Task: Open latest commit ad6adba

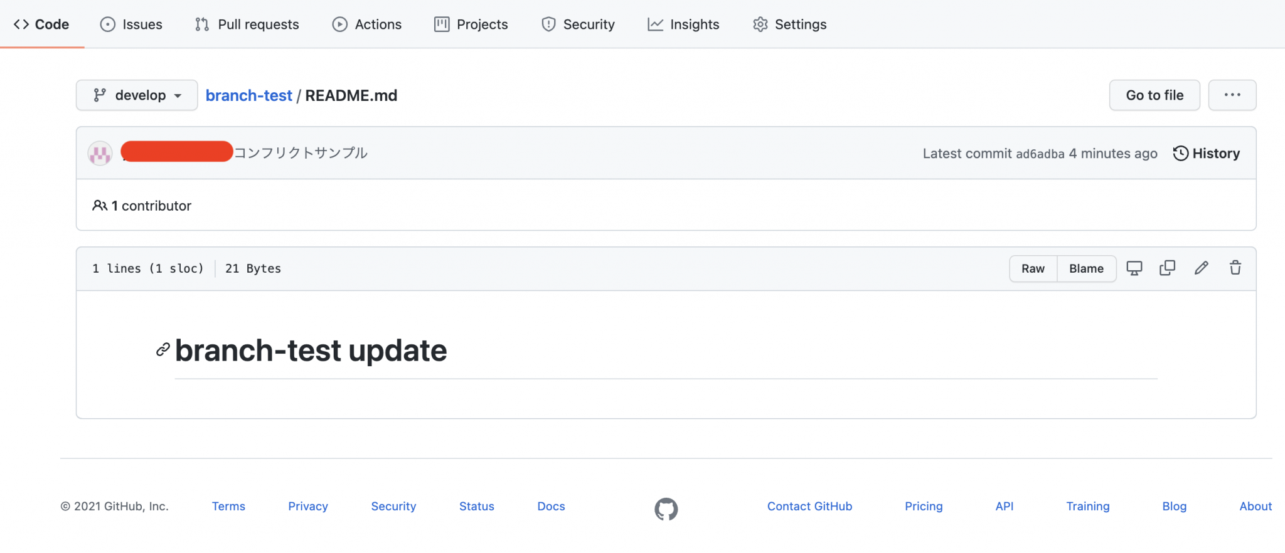Action: (1040, 154)
